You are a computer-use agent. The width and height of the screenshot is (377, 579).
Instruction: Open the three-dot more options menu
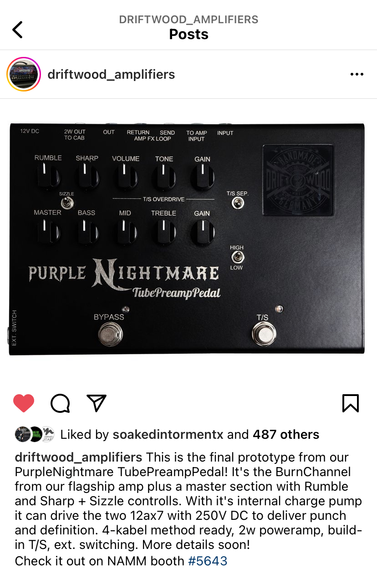pyautogui.click(x=357, y=75)
